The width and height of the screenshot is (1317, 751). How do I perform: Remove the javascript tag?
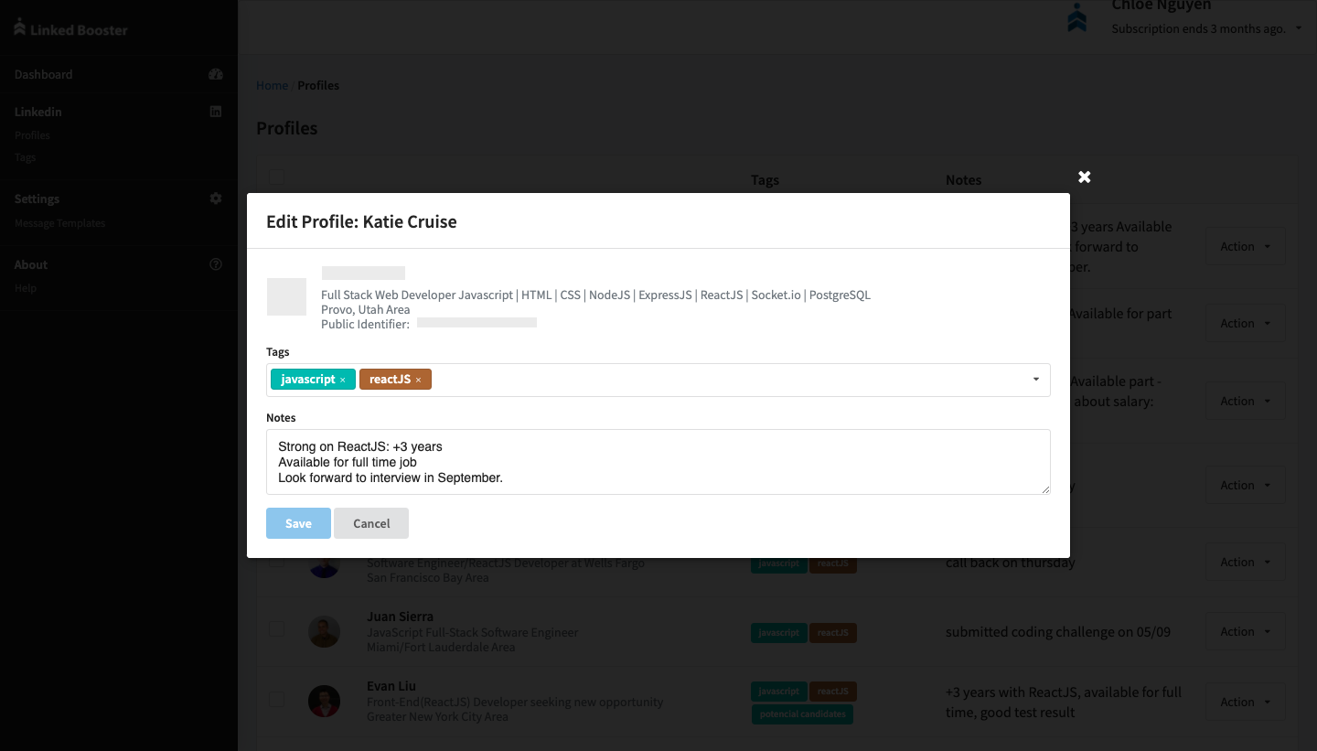343,380
